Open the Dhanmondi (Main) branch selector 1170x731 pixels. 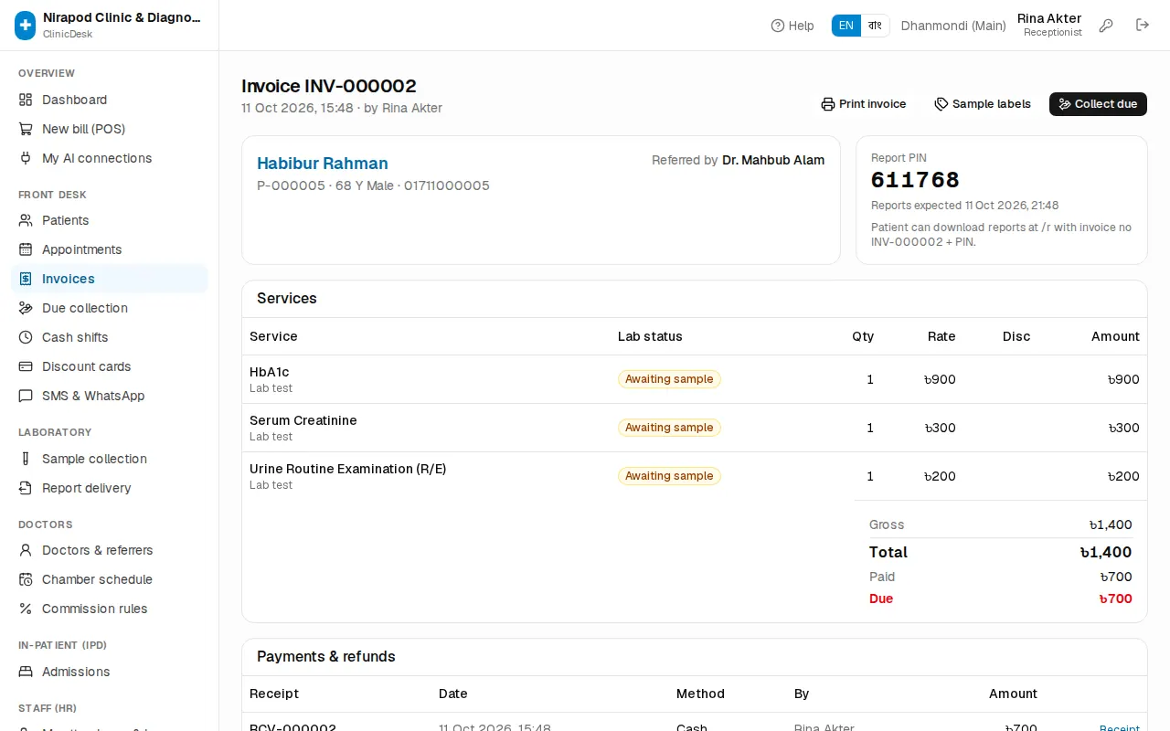953,26
